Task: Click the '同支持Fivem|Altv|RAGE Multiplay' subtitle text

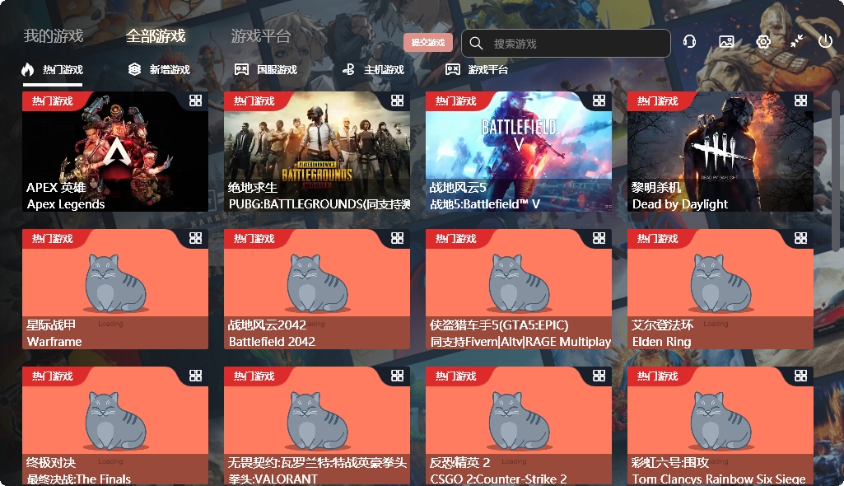Action: (x=520, y=342)
